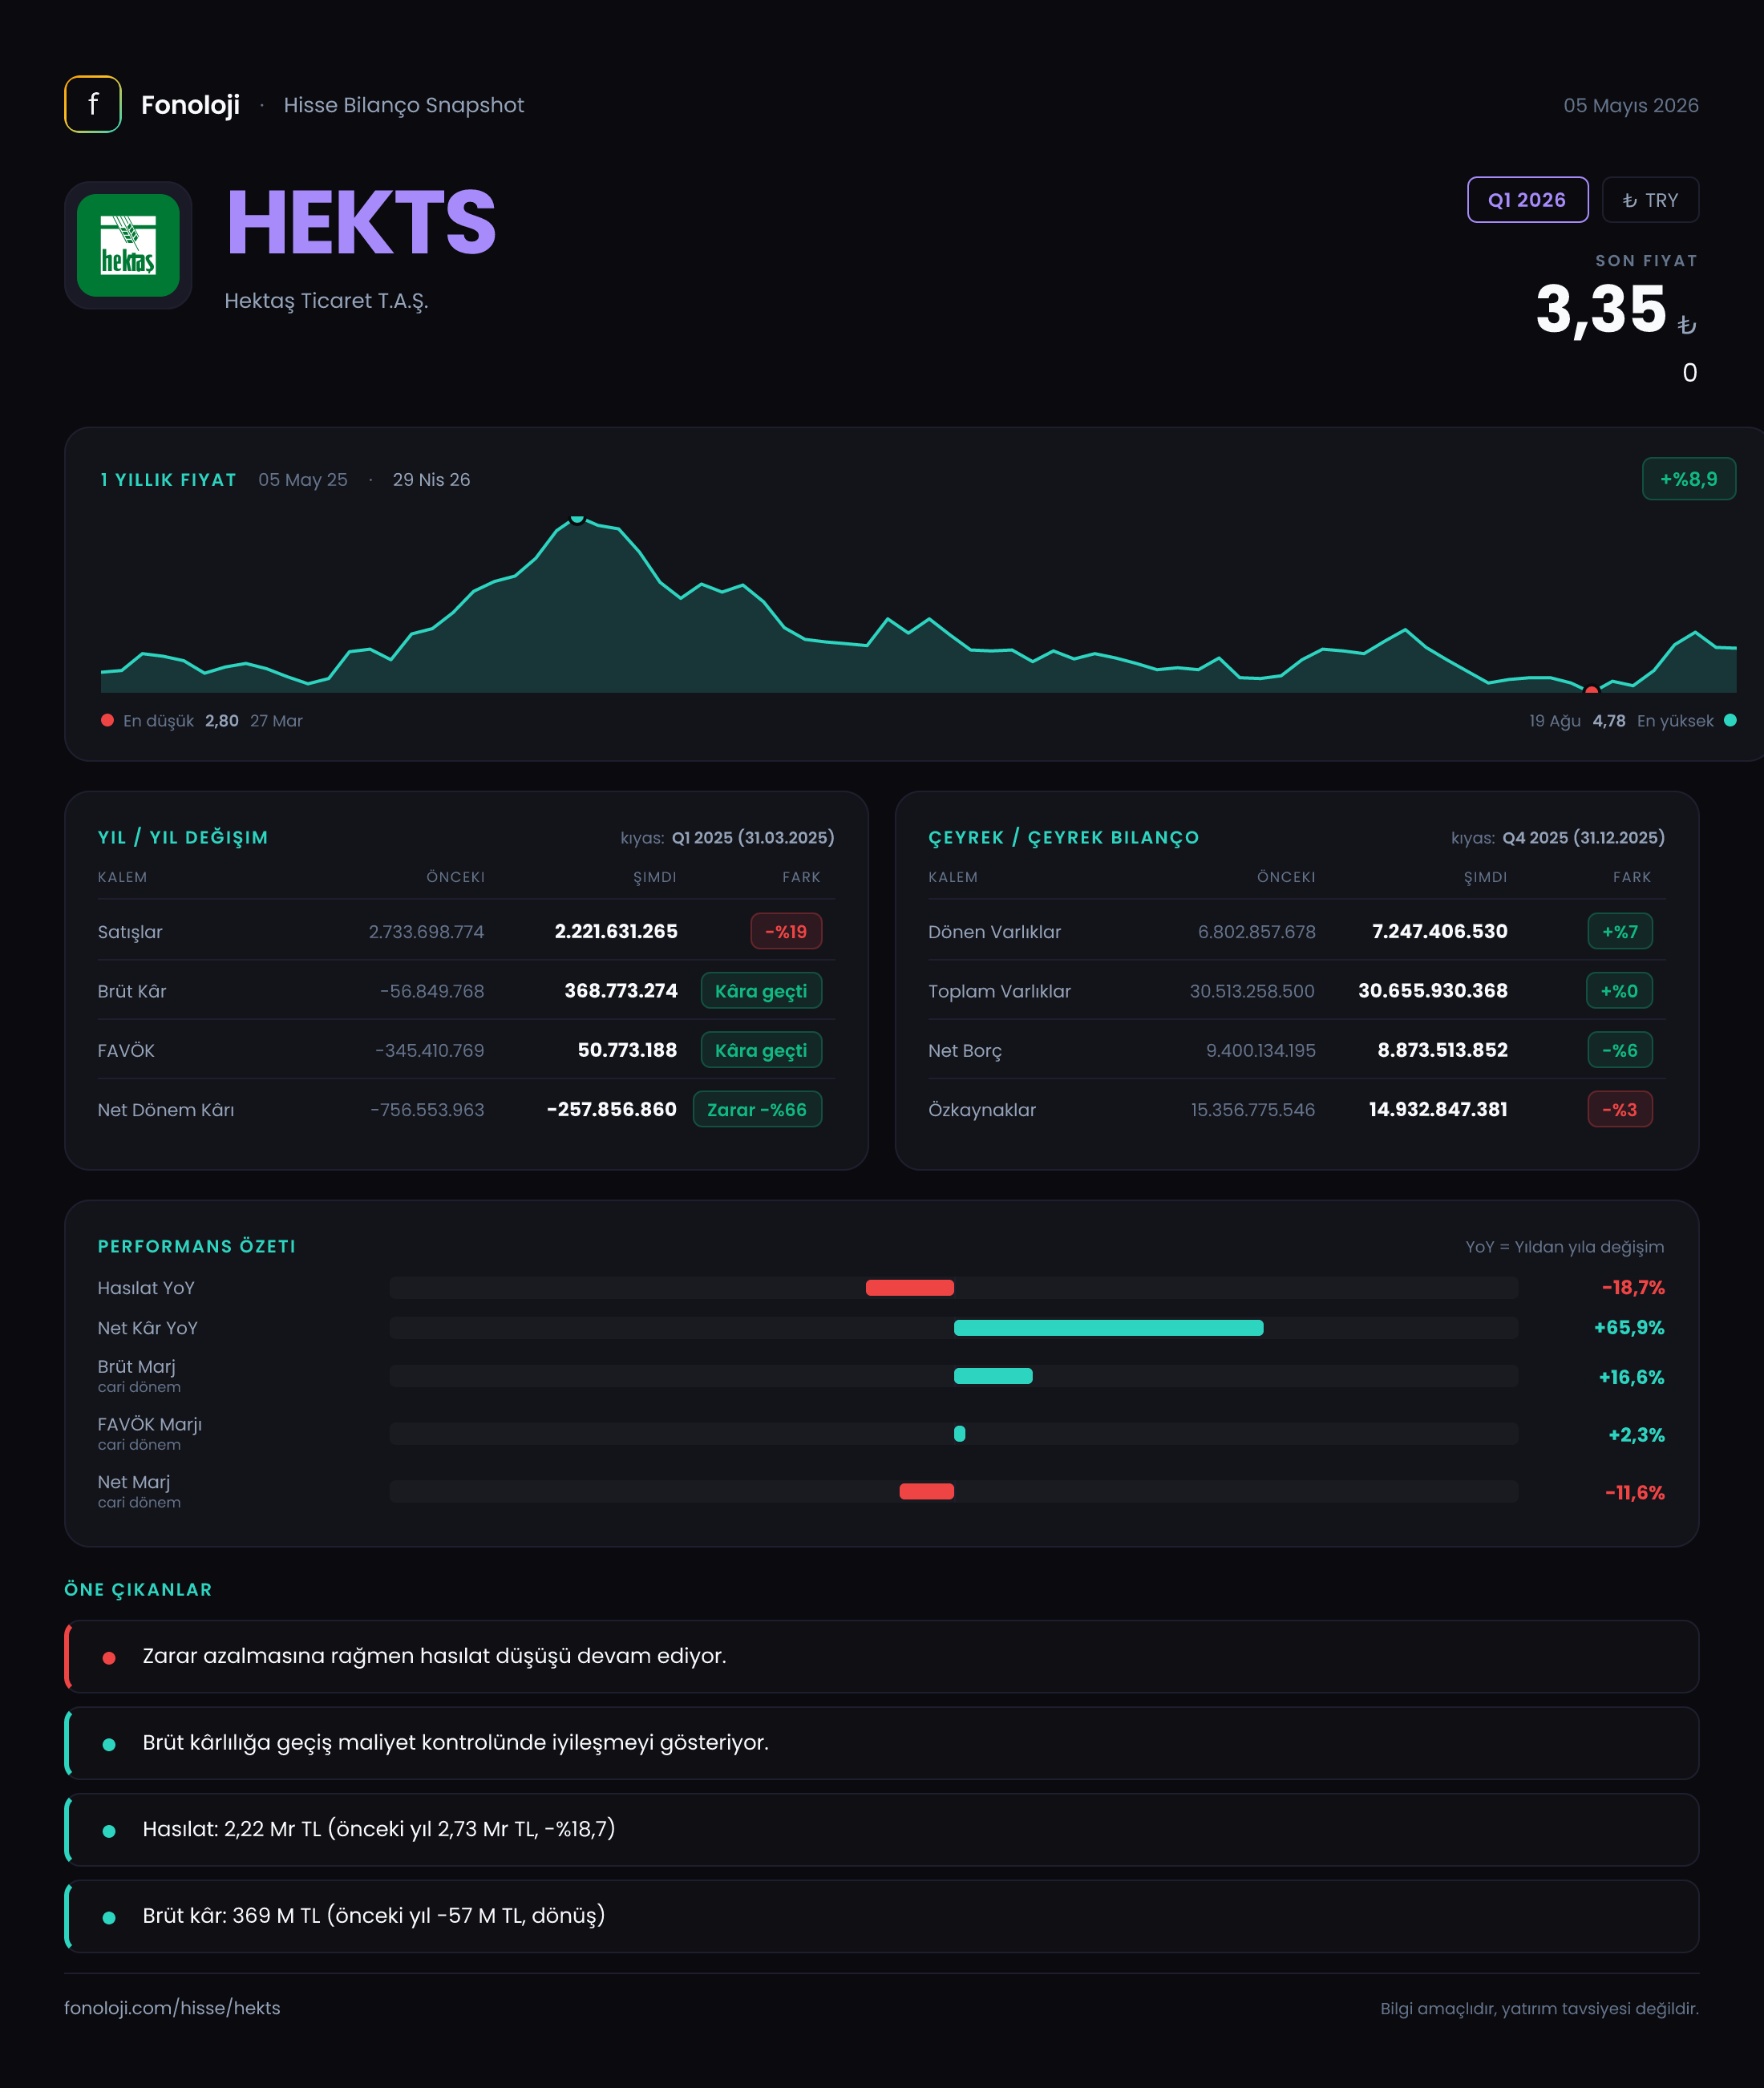Select the Q1 2026 period badge
The image size is (1764, 2088).
pos(1527,200)
